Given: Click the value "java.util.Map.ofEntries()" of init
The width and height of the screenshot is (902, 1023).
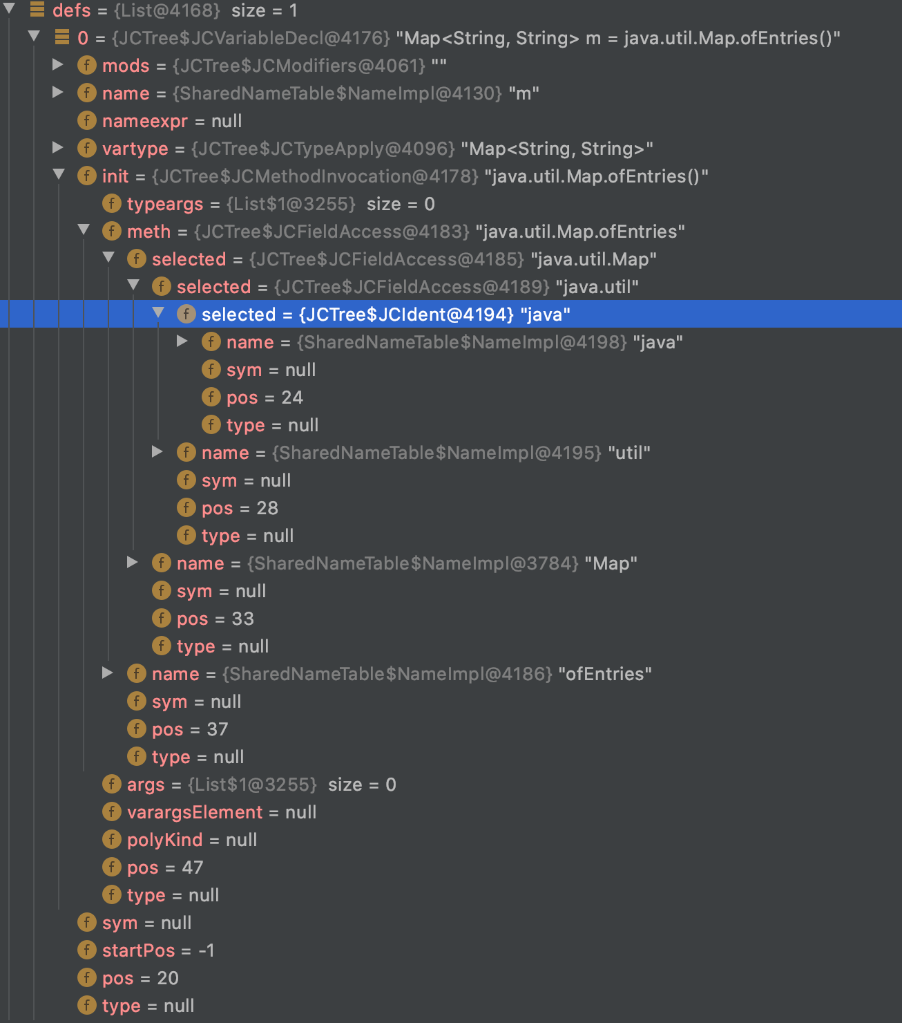Looking at the screenshot, I should pos(597,176).
